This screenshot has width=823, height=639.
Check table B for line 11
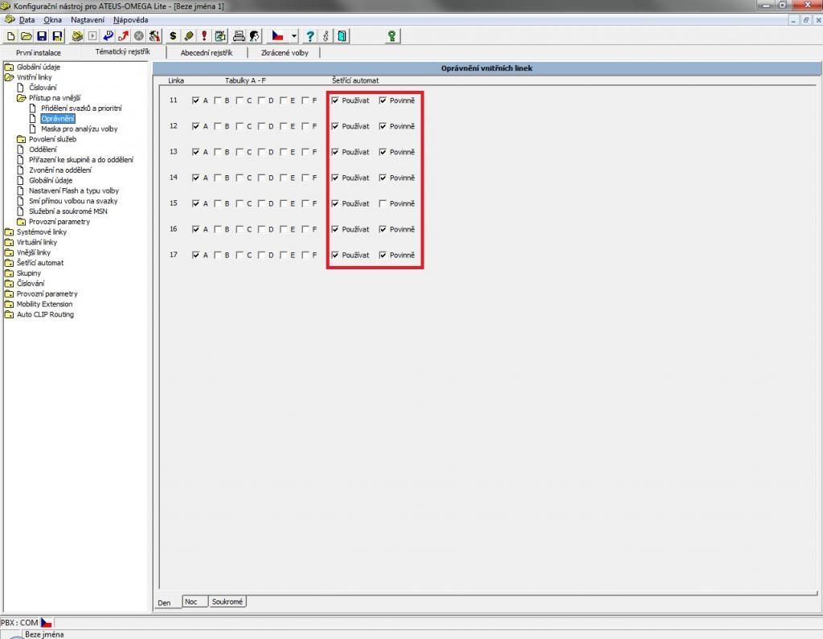click(218, 100)
